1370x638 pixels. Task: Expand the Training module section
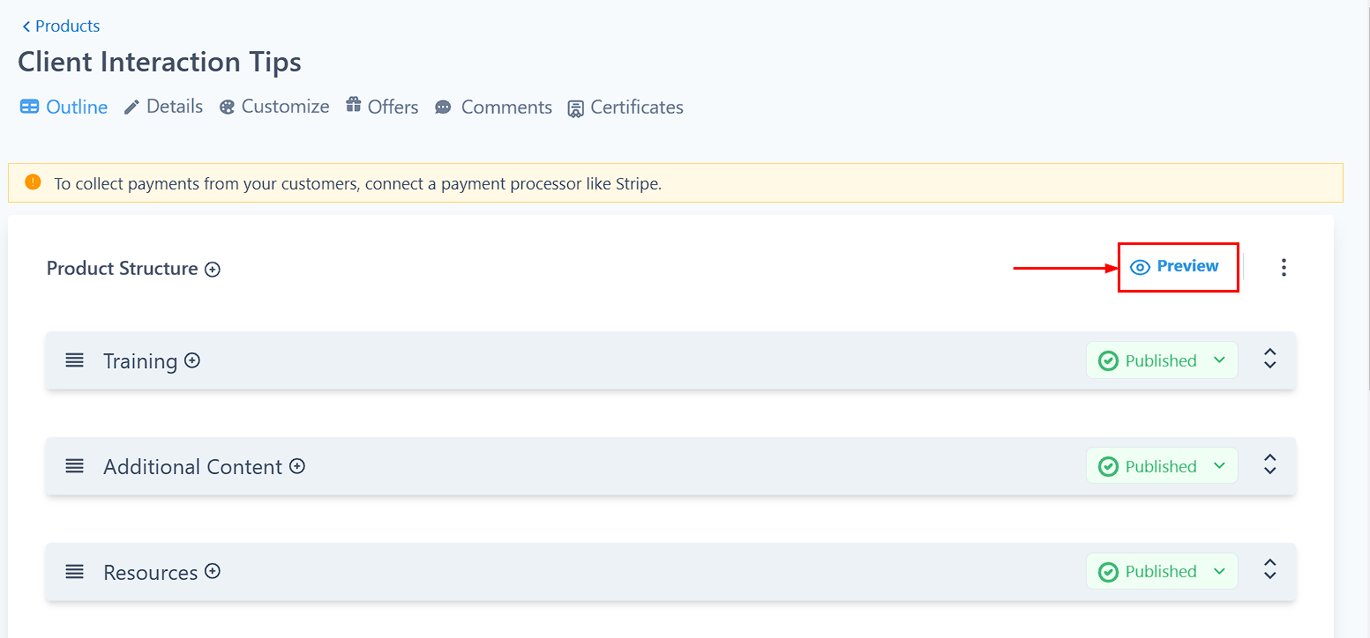pos(1270,359)
